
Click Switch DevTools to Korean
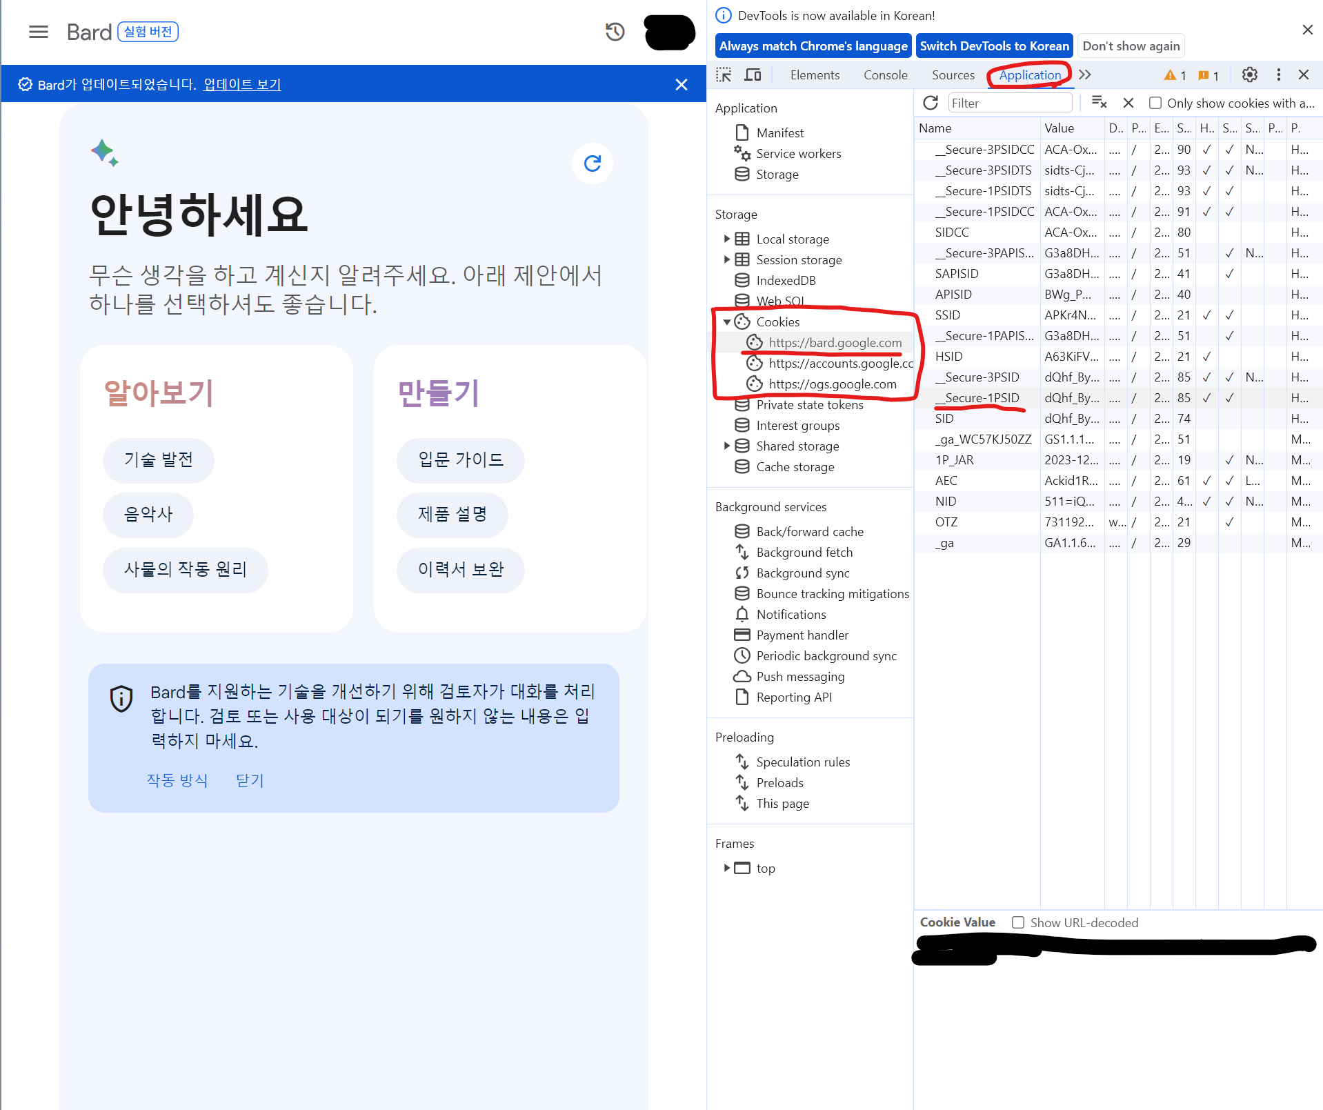[994, 46]
